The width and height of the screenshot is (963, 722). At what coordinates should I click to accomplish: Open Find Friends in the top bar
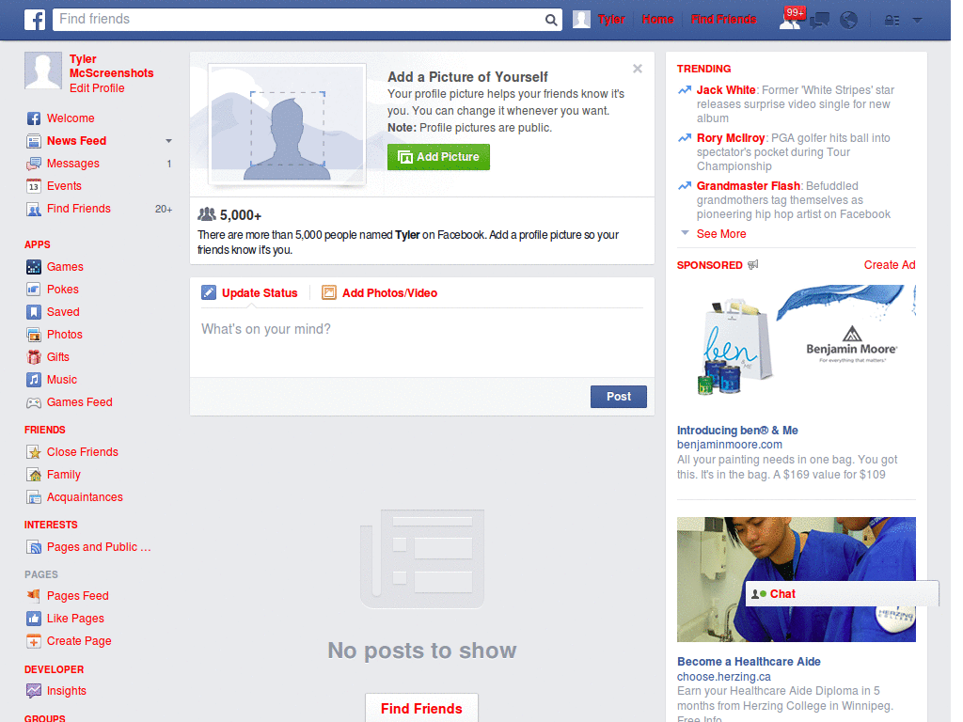(723, 20)
